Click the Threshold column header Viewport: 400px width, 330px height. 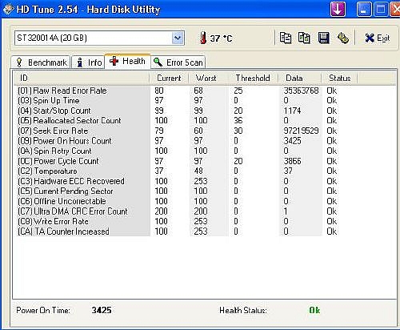pyautogui.click(x=254, y=78)
